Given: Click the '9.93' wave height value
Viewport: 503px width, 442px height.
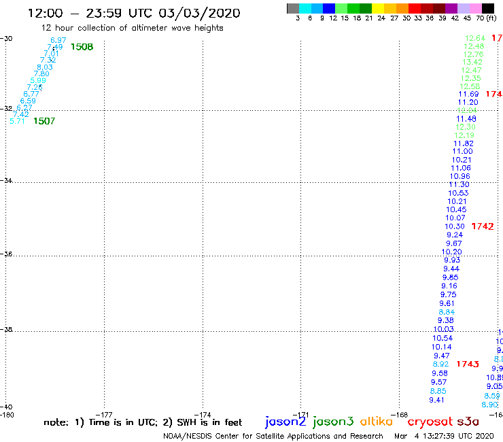Looking at the screenshot, I should [x=452, y=260].
